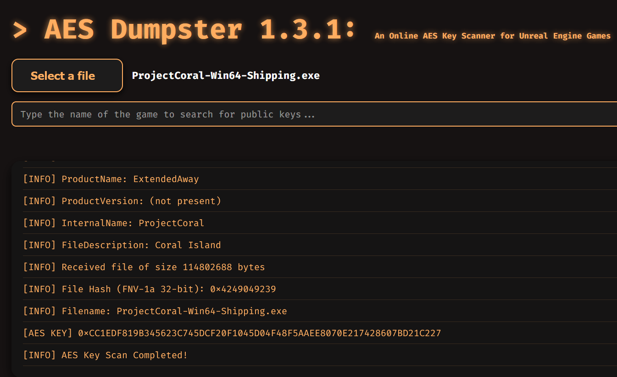This screenshot has width=617, height=377.
Task: Click the 114802688 bytes size value
Action: coord(224,267)
